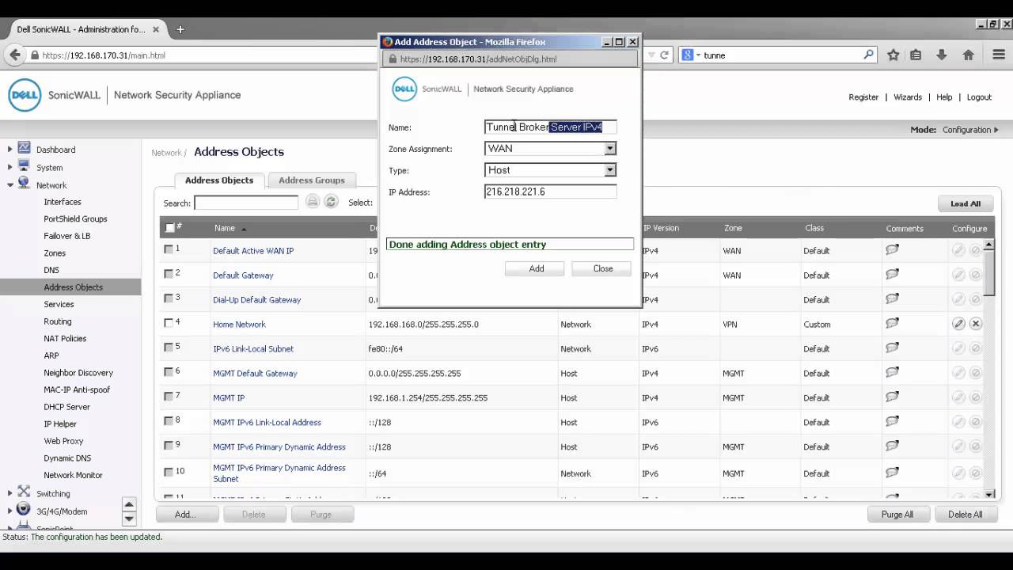Expand the Dashboard tree node

pyautogui.click(x=10, y=149)
